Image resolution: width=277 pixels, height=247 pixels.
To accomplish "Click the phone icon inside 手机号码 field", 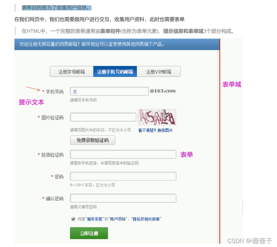I will coord(75,92).
